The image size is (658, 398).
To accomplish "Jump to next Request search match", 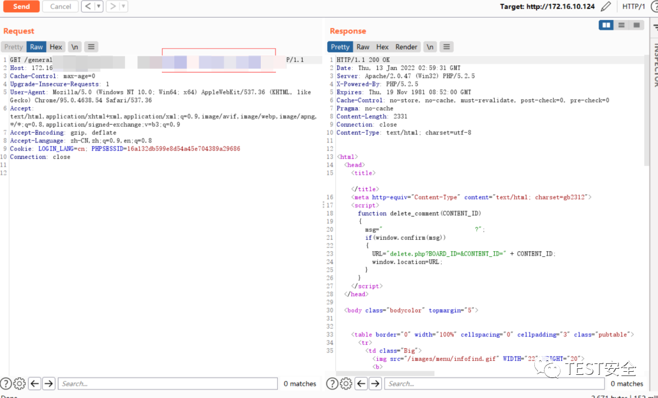I will (49, 383).
